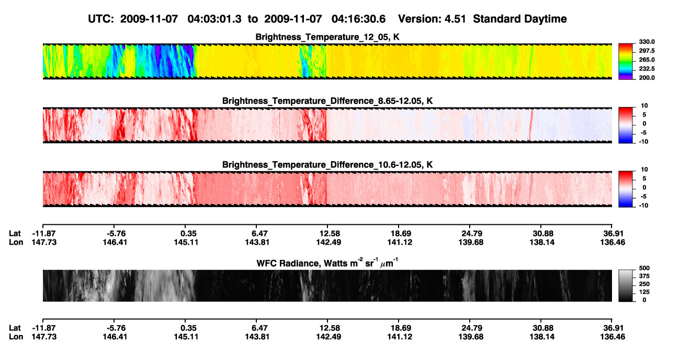This screenshot has height=348, width=680.
Task: Click latitude 12.58 below the 10.6-12.05 panel
Action: (329, 233)
